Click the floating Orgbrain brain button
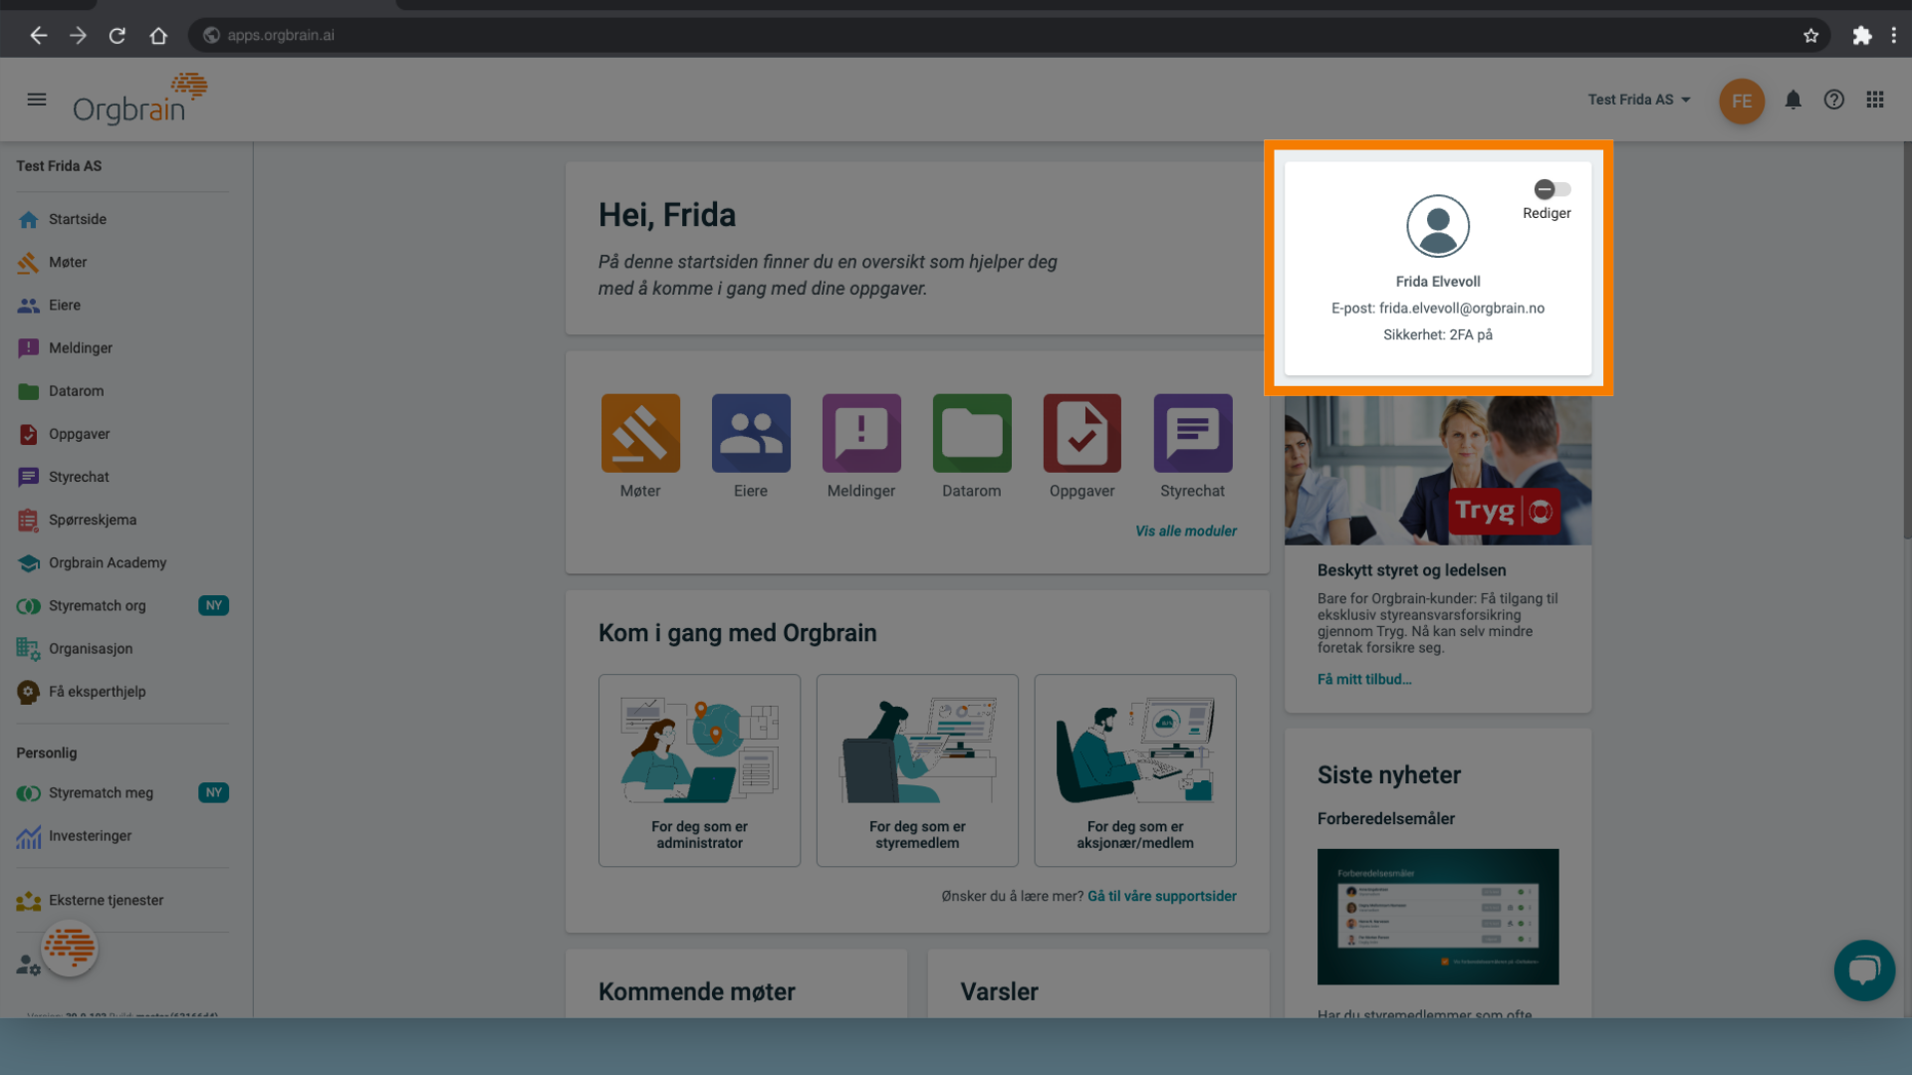This screenshot has width=1912, height=1075. point(70,948)
